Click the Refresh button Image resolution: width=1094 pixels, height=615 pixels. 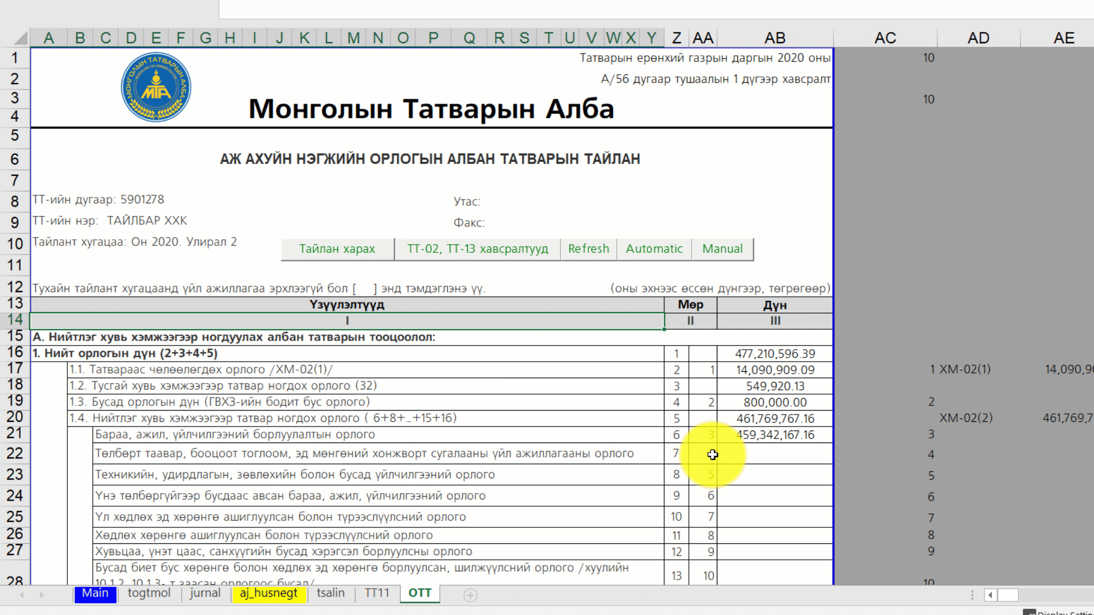click(x=588, y=249)
